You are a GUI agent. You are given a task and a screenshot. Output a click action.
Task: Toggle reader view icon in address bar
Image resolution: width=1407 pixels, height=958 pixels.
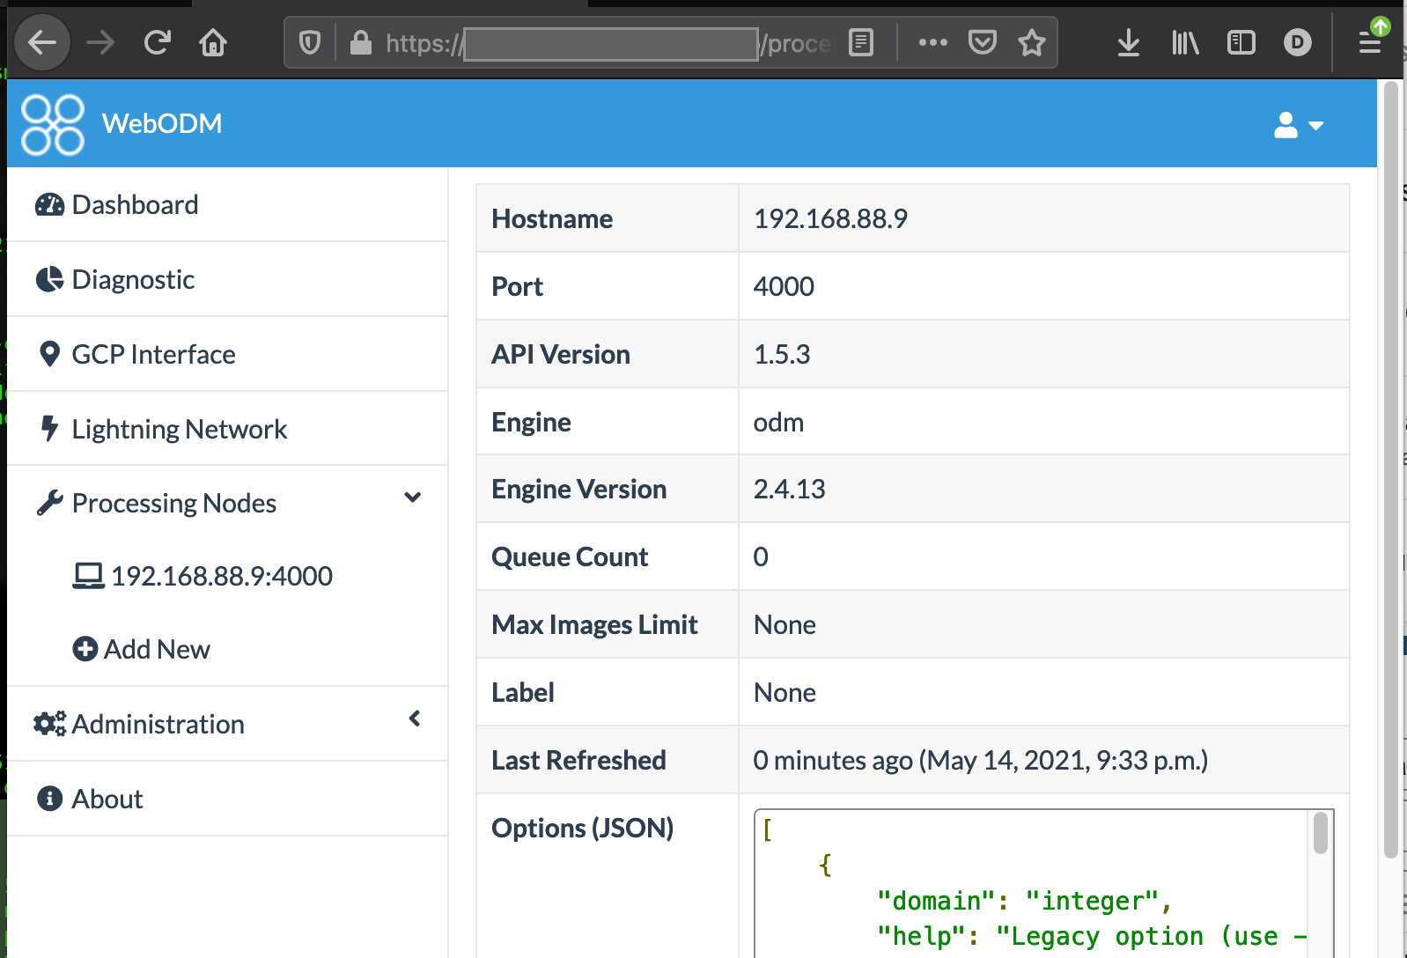click(x=860, y=42)
